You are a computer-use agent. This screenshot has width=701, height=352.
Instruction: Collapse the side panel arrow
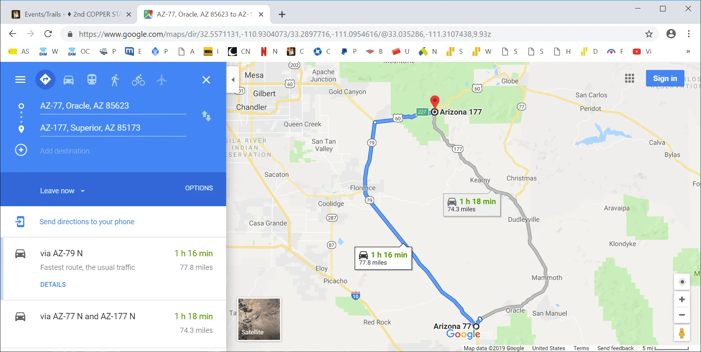tap(233, 80)
